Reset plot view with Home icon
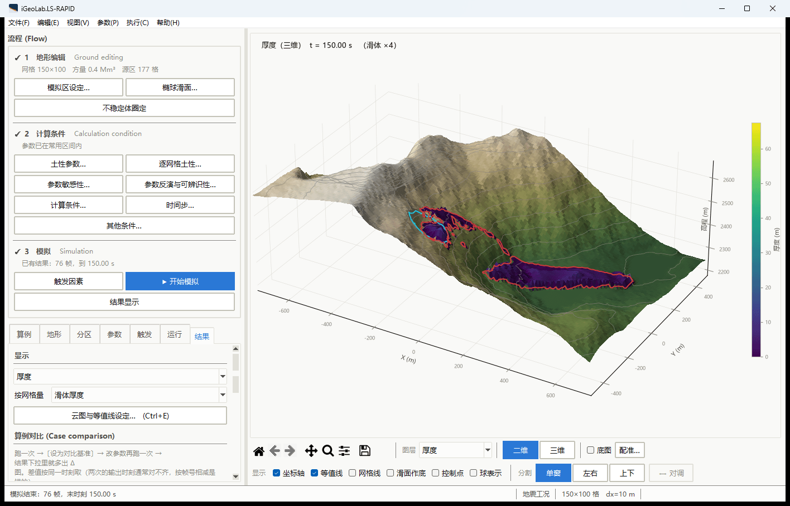Viewport: 790px width, 506px height. point(259,451)
